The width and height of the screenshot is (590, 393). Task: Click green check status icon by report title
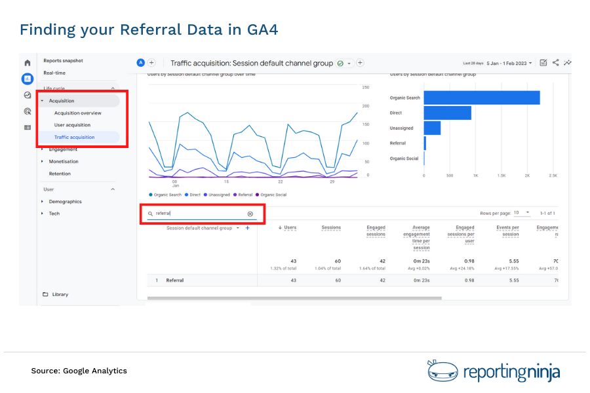[x=340, y=63]
